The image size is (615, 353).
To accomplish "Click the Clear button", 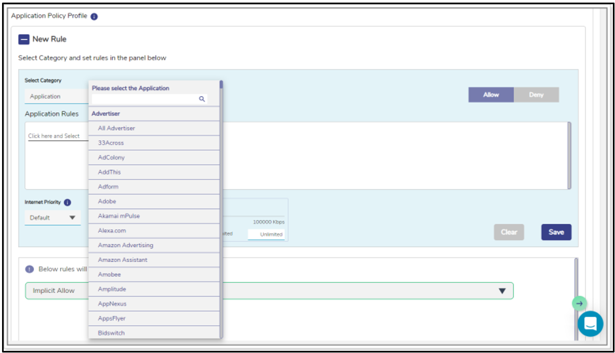I will pyautogui.click(x=509, y=232).
